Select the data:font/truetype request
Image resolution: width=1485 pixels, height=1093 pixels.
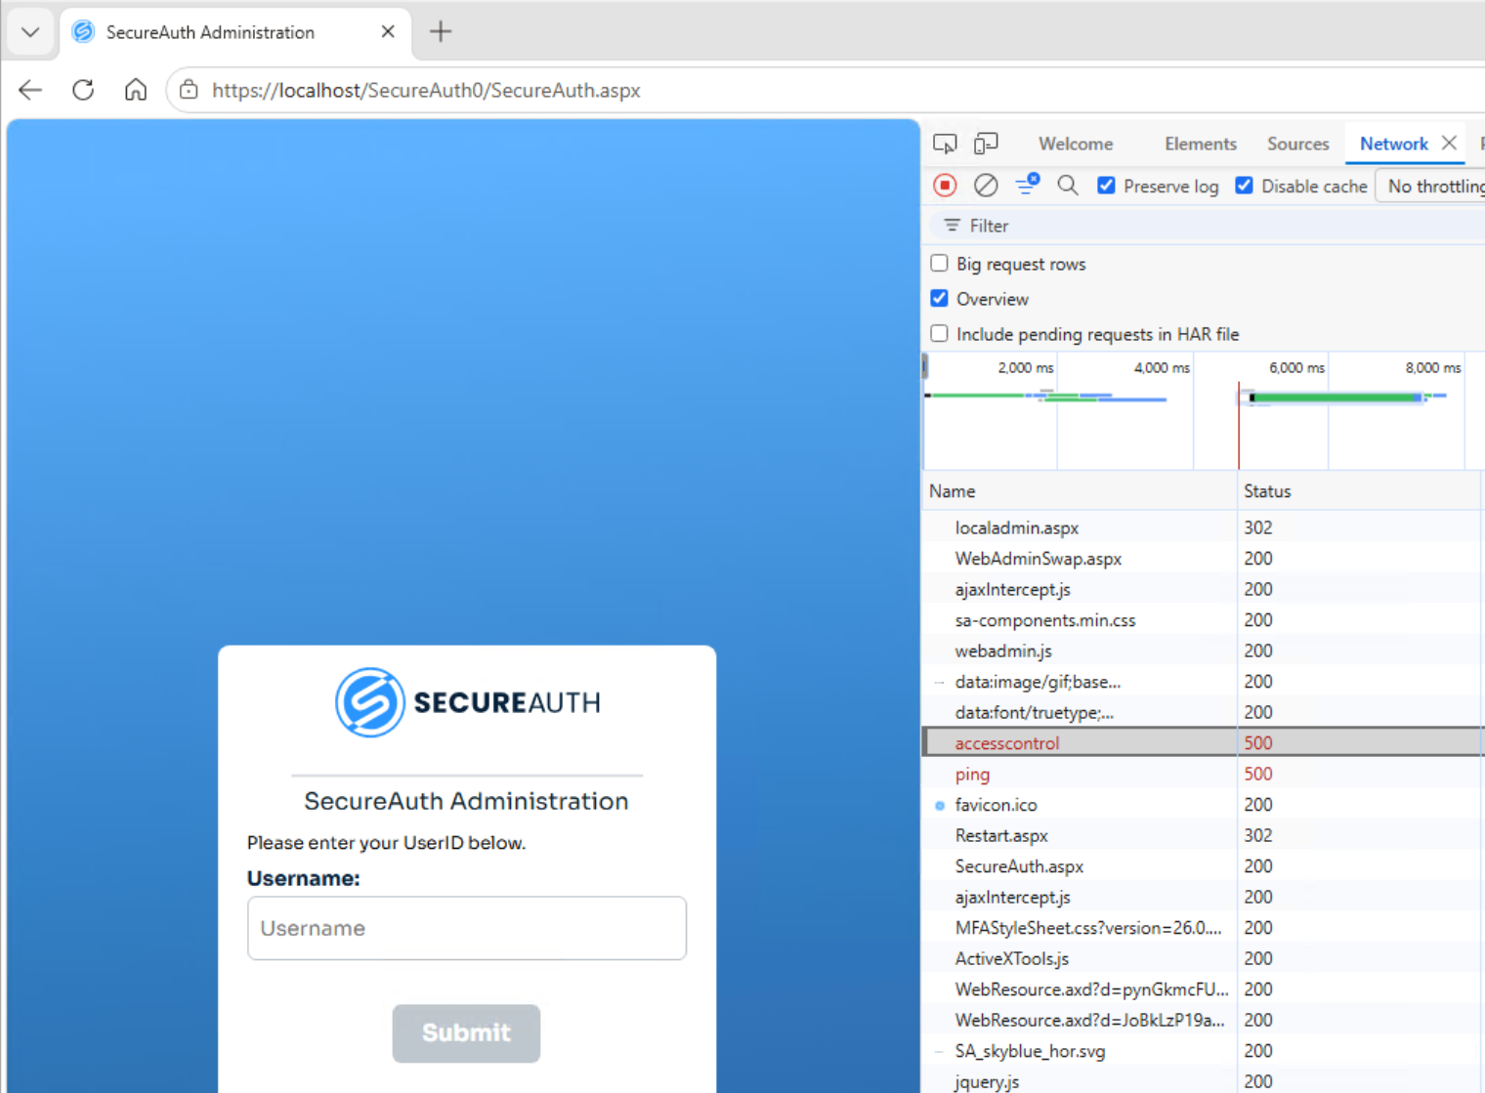pyautogui.click(x=1034, y=712)
